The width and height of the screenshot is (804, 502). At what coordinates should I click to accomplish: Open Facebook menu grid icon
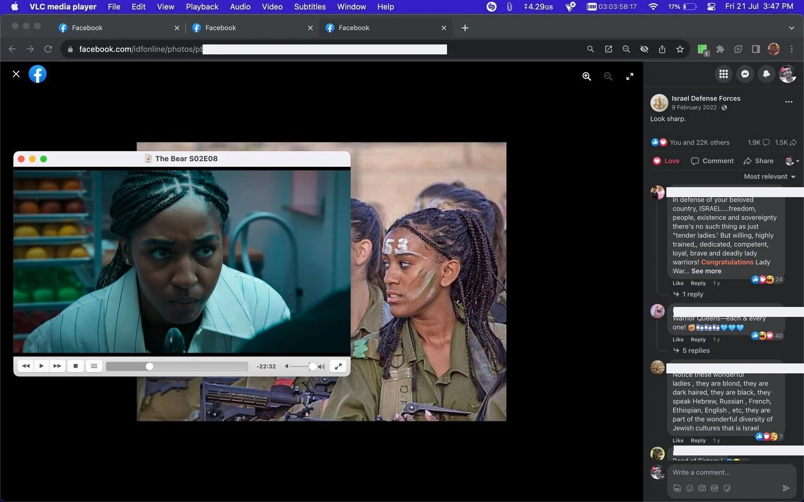click(723, 74)
